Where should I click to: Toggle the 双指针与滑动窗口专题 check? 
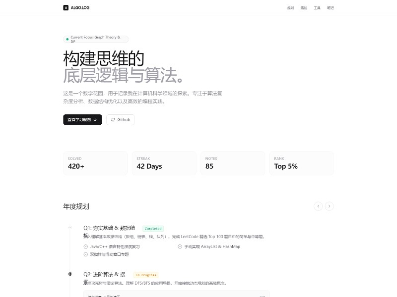pyautogui.click(x=85, y=254)
